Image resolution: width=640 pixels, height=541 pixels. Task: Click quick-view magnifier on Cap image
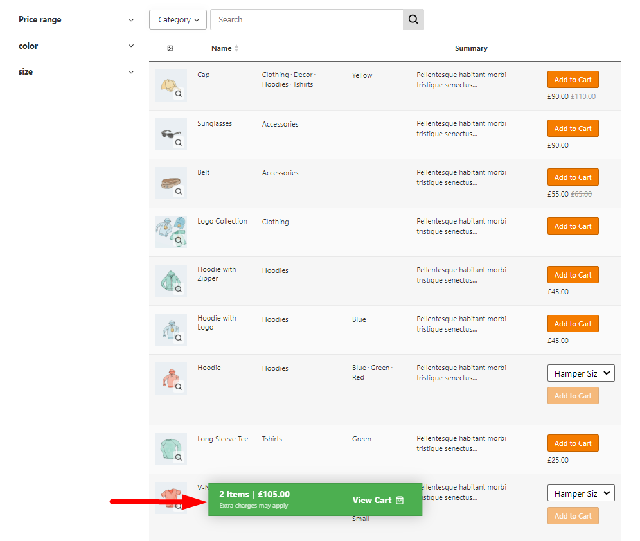[x=179, y=94]
